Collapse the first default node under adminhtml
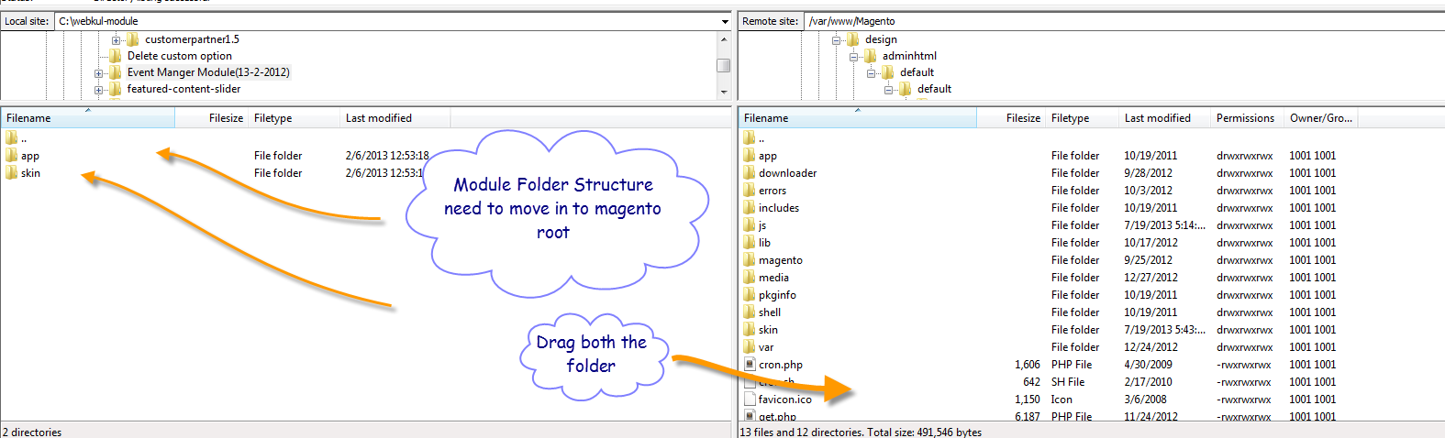The height and width of the screenshot is (438, 1445). pos(871,73)
